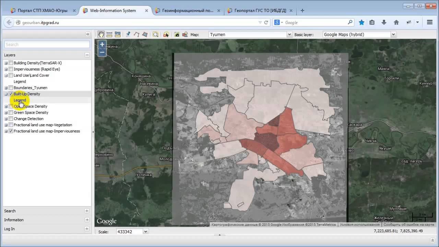This screenshot has height=247, width=439.
Task: Uncheck the Built-Up Density layer
Action: [x=11, y=94]
